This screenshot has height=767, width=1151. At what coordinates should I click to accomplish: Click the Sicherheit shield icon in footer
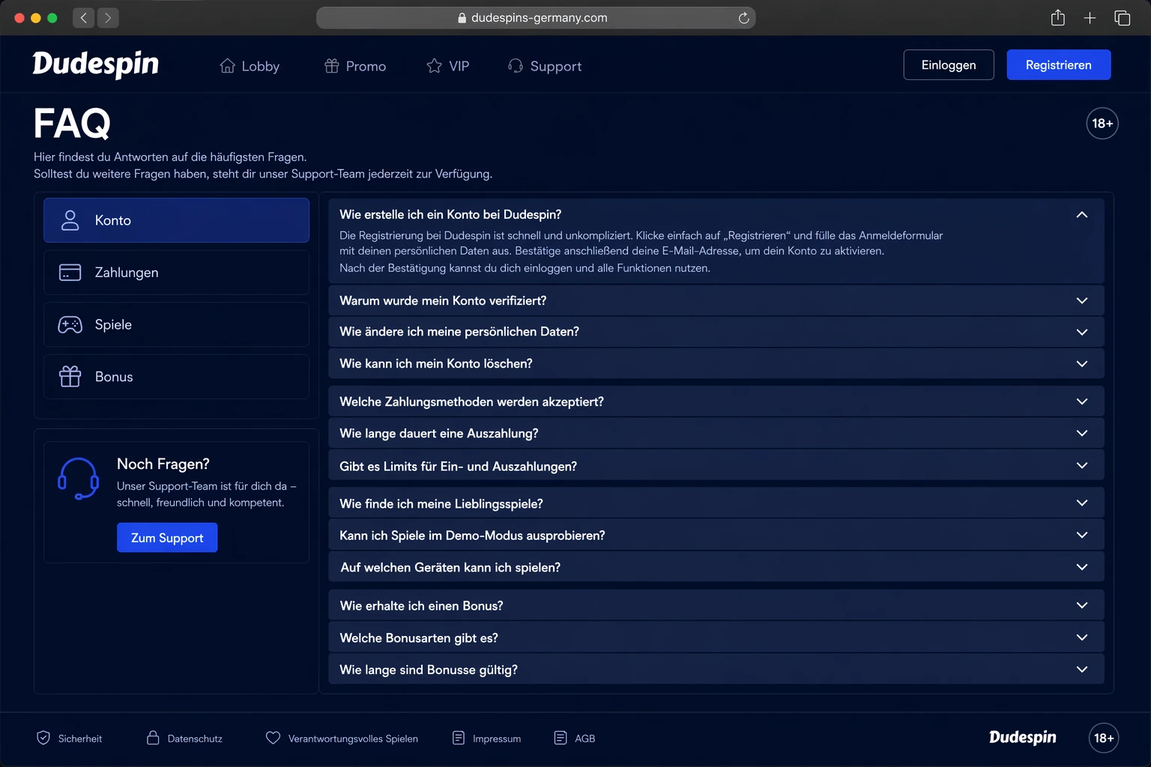click(43, 738)
